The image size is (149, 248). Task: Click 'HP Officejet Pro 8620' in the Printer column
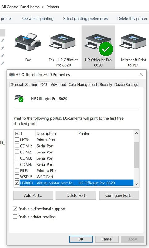tap(97, 183)
